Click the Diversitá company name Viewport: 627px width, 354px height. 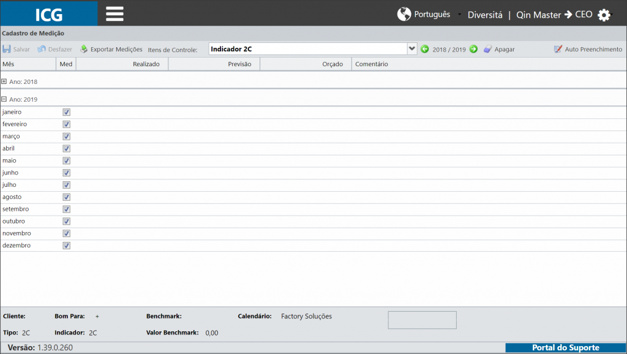tap(485, 15)
